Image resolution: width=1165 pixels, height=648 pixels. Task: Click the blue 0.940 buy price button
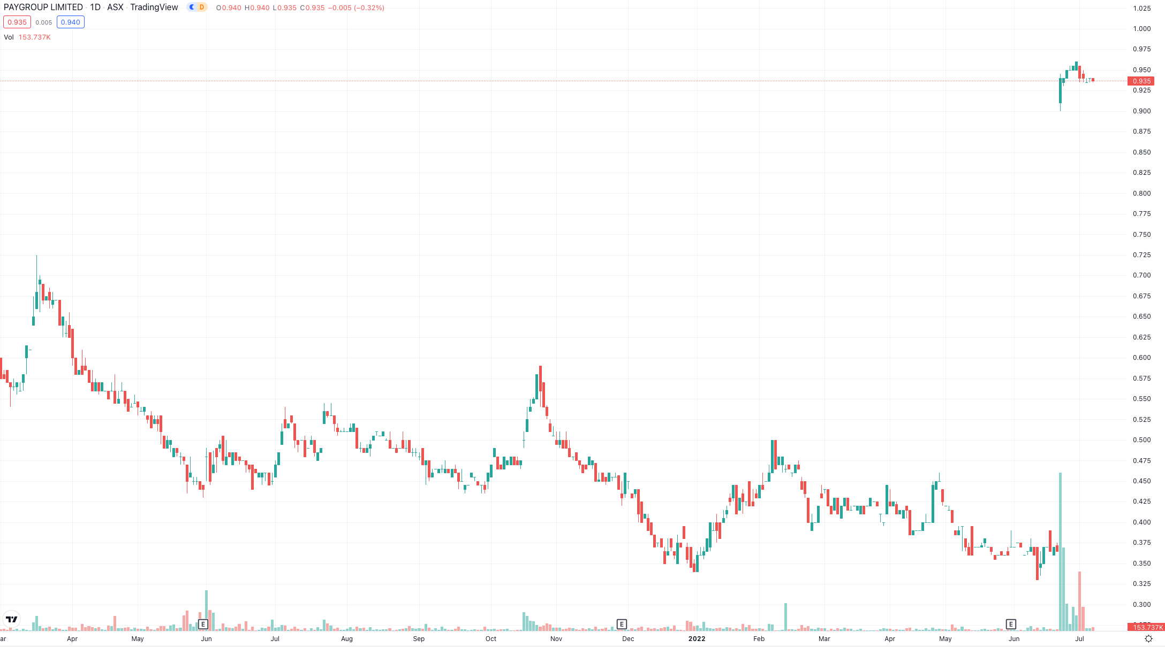point(70,22)
